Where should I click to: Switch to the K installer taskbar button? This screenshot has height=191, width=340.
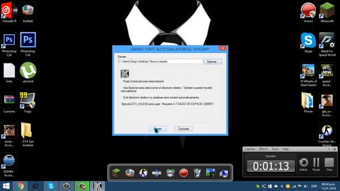pos(97,186)
